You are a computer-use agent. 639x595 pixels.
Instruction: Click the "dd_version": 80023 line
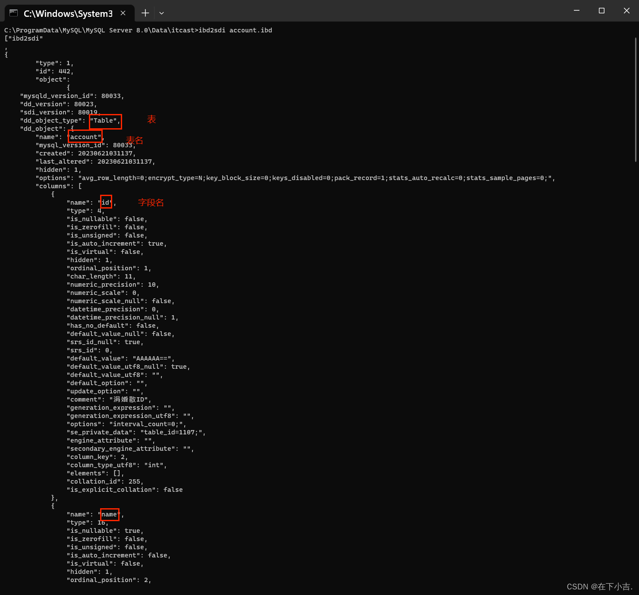pyautogui.click(x=58, y=104)
